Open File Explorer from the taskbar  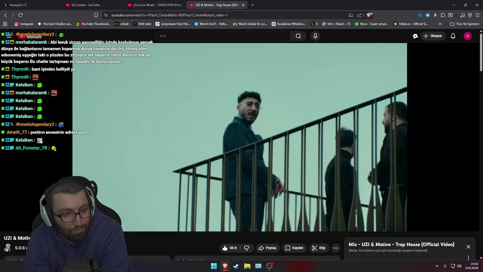[x=247, y=266]
